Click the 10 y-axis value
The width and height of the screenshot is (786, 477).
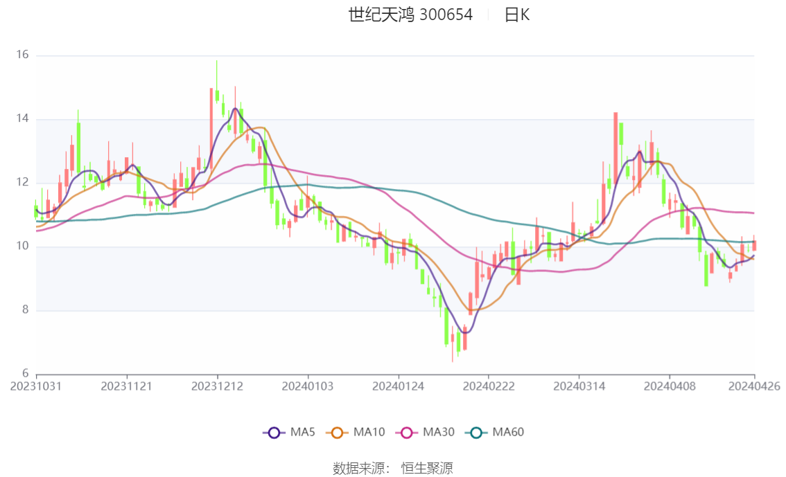[23, 246]
